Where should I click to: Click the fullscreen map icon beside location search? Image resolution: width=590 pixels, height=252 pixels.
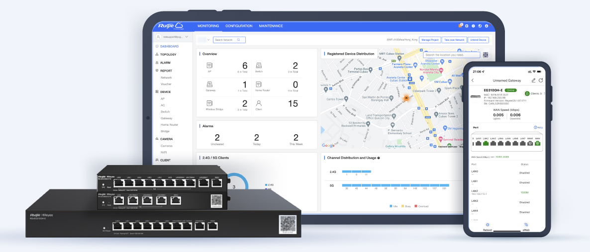click(x=486, y=55)
